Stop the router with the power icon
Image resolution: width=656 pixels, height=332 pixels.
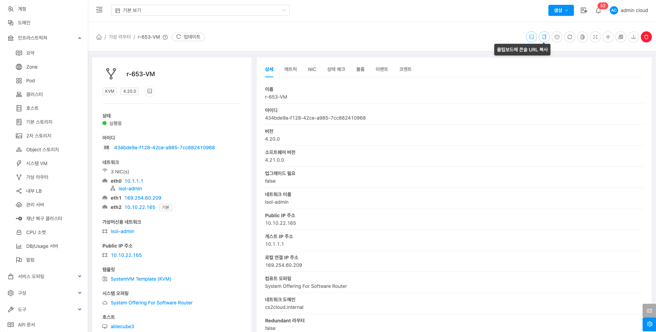(557, 37)
